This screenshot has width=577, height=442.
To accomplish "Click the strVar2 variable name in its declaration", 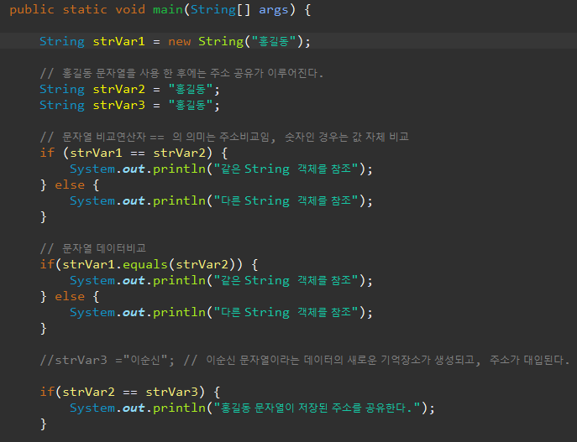I will point(118,89).
